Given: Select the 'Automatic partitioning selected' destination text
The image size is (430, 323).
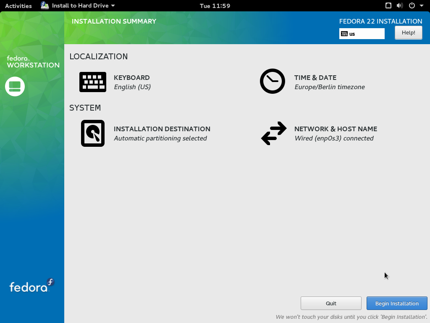Looking at the screenshot, I should 160,138.
